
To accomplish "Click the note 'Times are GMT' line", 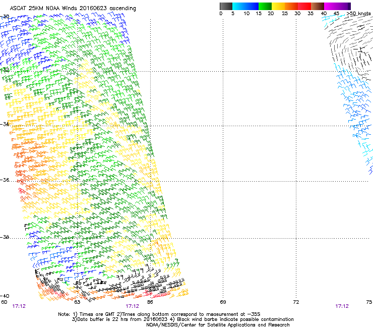I will pyautogui.click(x=159, y=314).
